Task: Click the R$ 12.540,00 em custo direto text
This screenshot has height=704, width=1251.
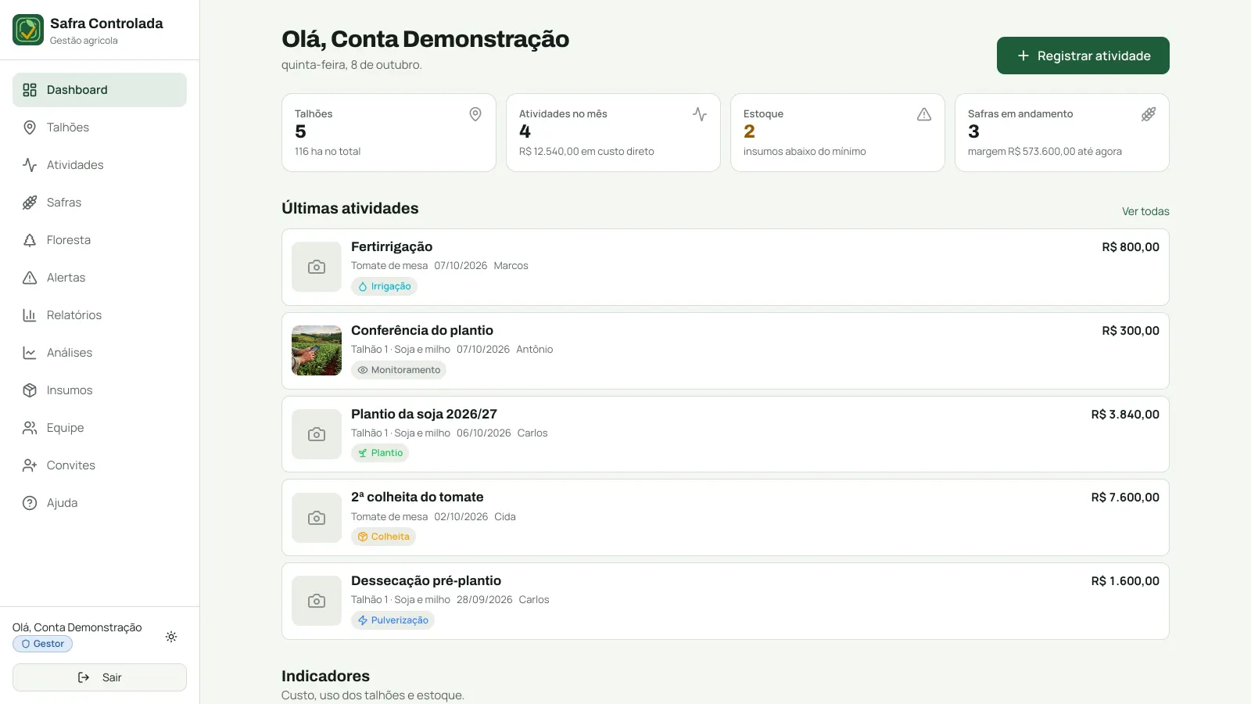Action: 586,152
